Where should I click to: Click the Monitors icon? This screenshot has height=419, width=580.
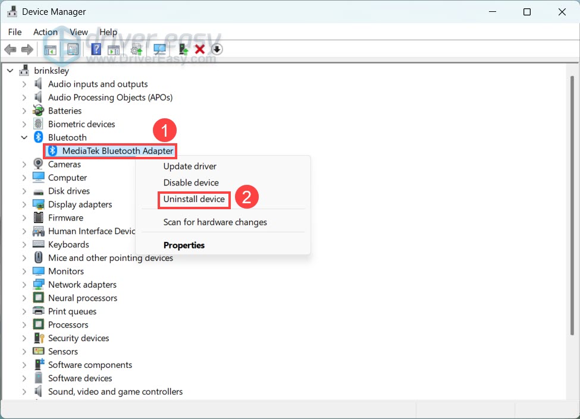[x=38, y=271]
